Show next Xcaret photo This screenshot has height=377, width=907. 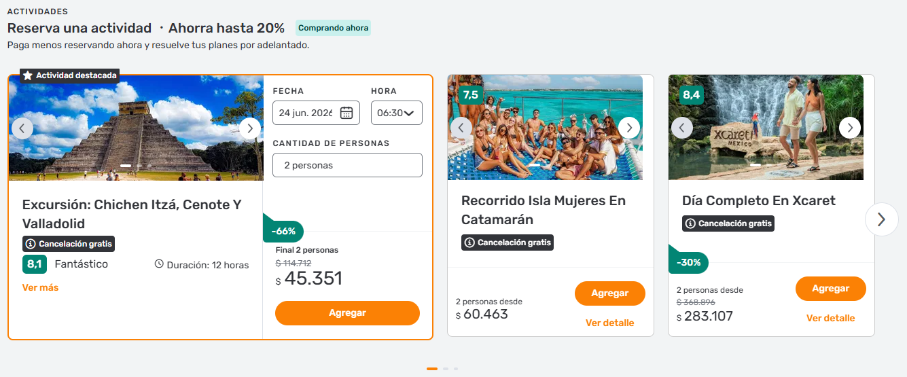pyautogui.click(x=849, y=127)
